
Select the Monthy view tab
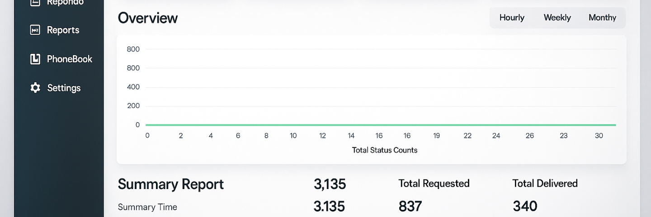(602, 18)
